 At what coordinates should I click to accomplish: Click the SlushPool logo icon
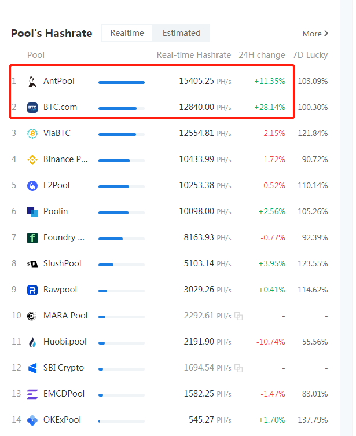(x=32, y=263)
